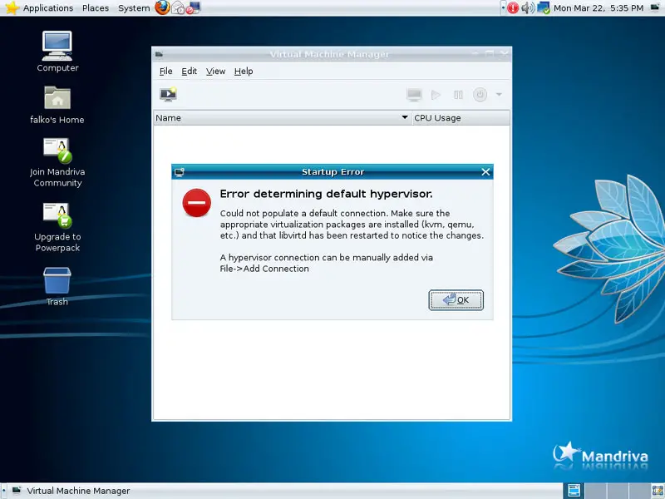
Task: Click the volume speaker tray icon
Action: click(528, 7)
